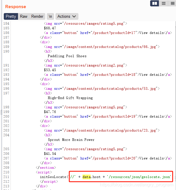Click line number 211 in gutter
The height and width of the screenshot is (190, 176).
(x=6, y=177)
